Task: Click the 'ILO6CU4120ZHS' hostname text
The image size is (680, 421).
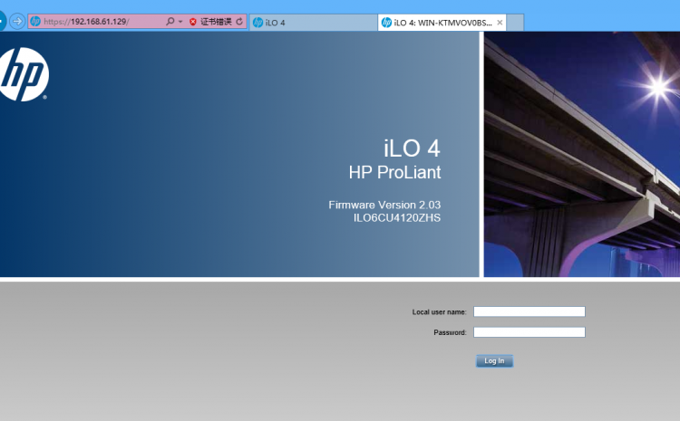Action: [397, 218]
